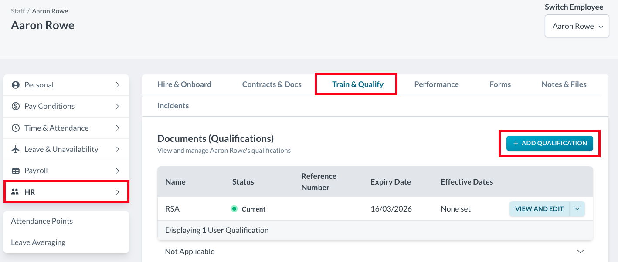Click plus icon on Add Qualification button

(x=516, y=143)
